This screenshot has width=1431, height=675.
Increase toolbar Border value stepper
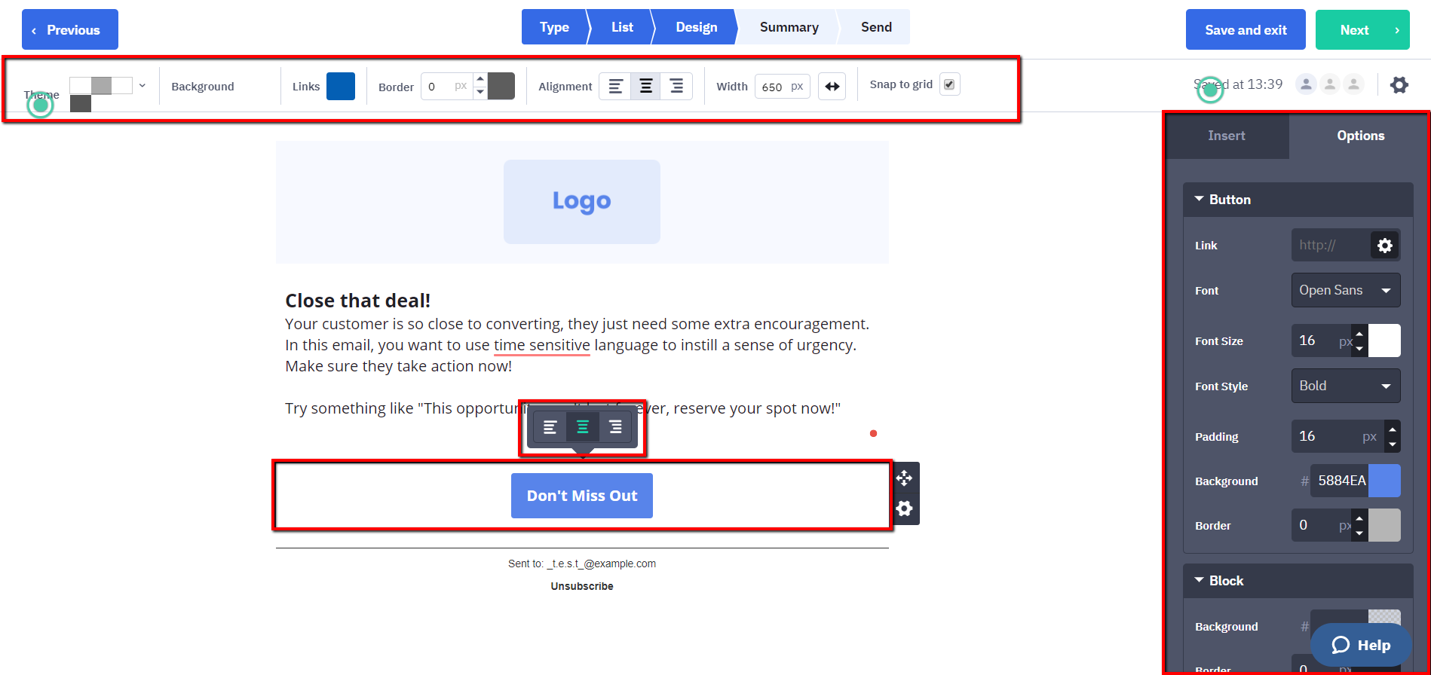[480, 79]
